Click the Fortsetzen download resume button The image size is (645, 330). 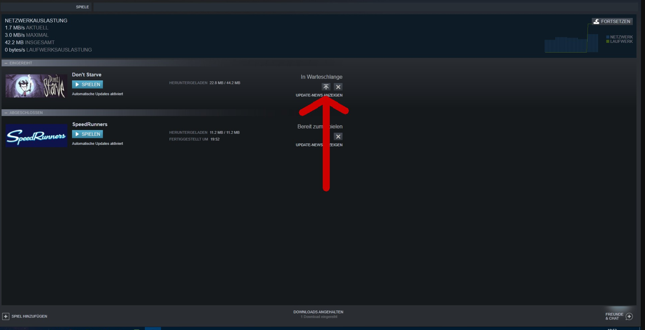[x=612, y=21]
